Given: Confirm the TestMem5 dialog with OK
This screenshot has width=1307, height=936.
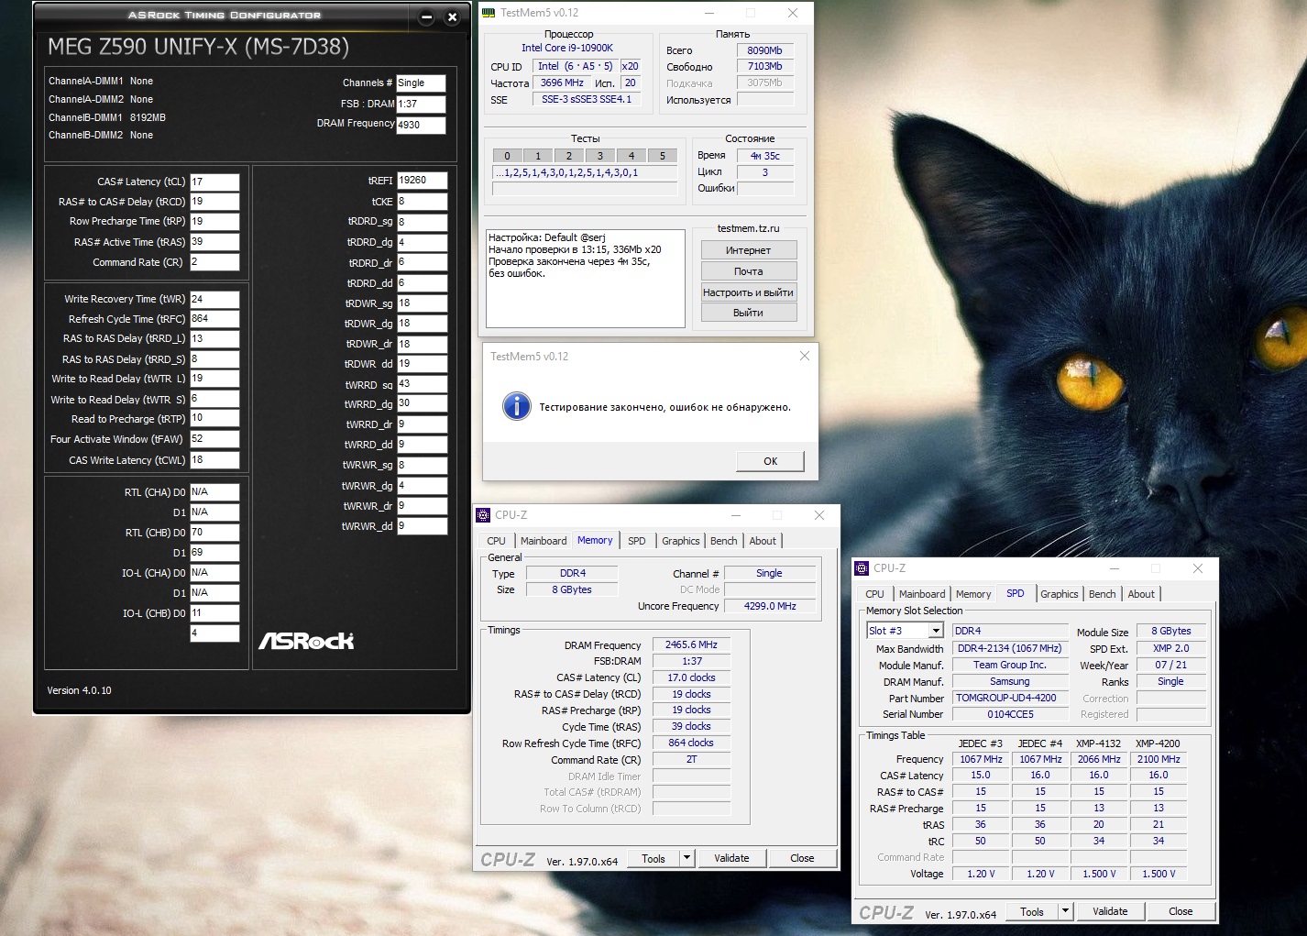Looking at the screenshot, I should [771, 461].
